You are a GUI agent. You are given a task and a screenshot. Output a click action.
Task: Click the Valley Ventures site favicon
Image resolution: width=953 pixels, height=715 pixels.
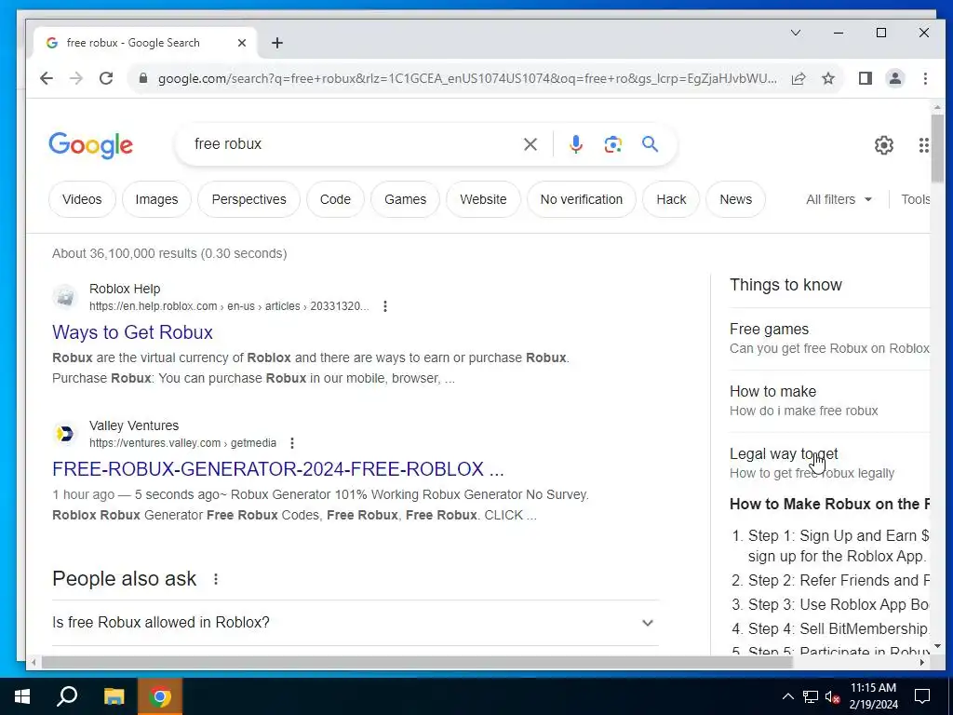(65, 434)
